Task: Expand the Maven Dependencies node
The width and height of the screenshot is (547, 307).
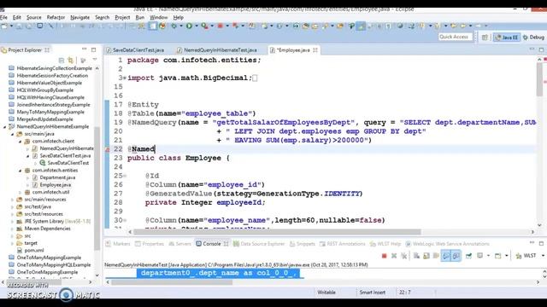Action: 13,229
